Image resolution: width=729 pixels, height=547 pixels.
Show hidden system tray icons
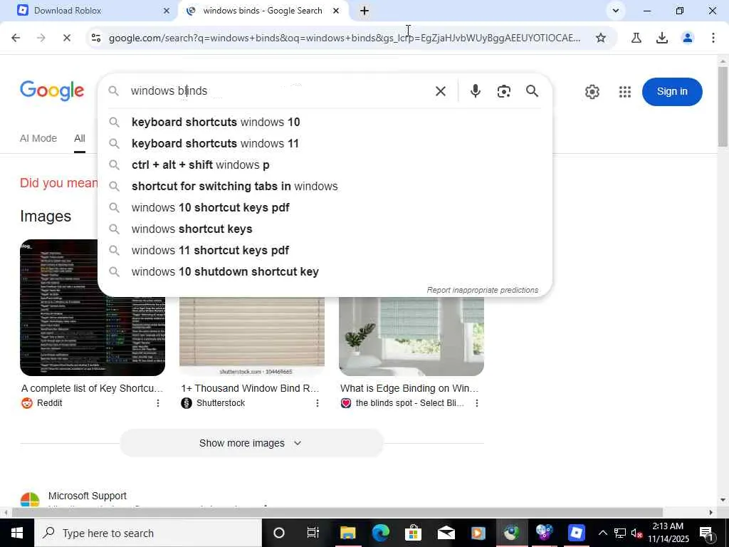(602, 533)
